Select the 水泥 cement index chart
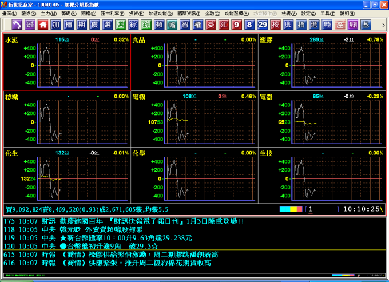The width and height of the screenshot is (389, 282). point(67,62)
